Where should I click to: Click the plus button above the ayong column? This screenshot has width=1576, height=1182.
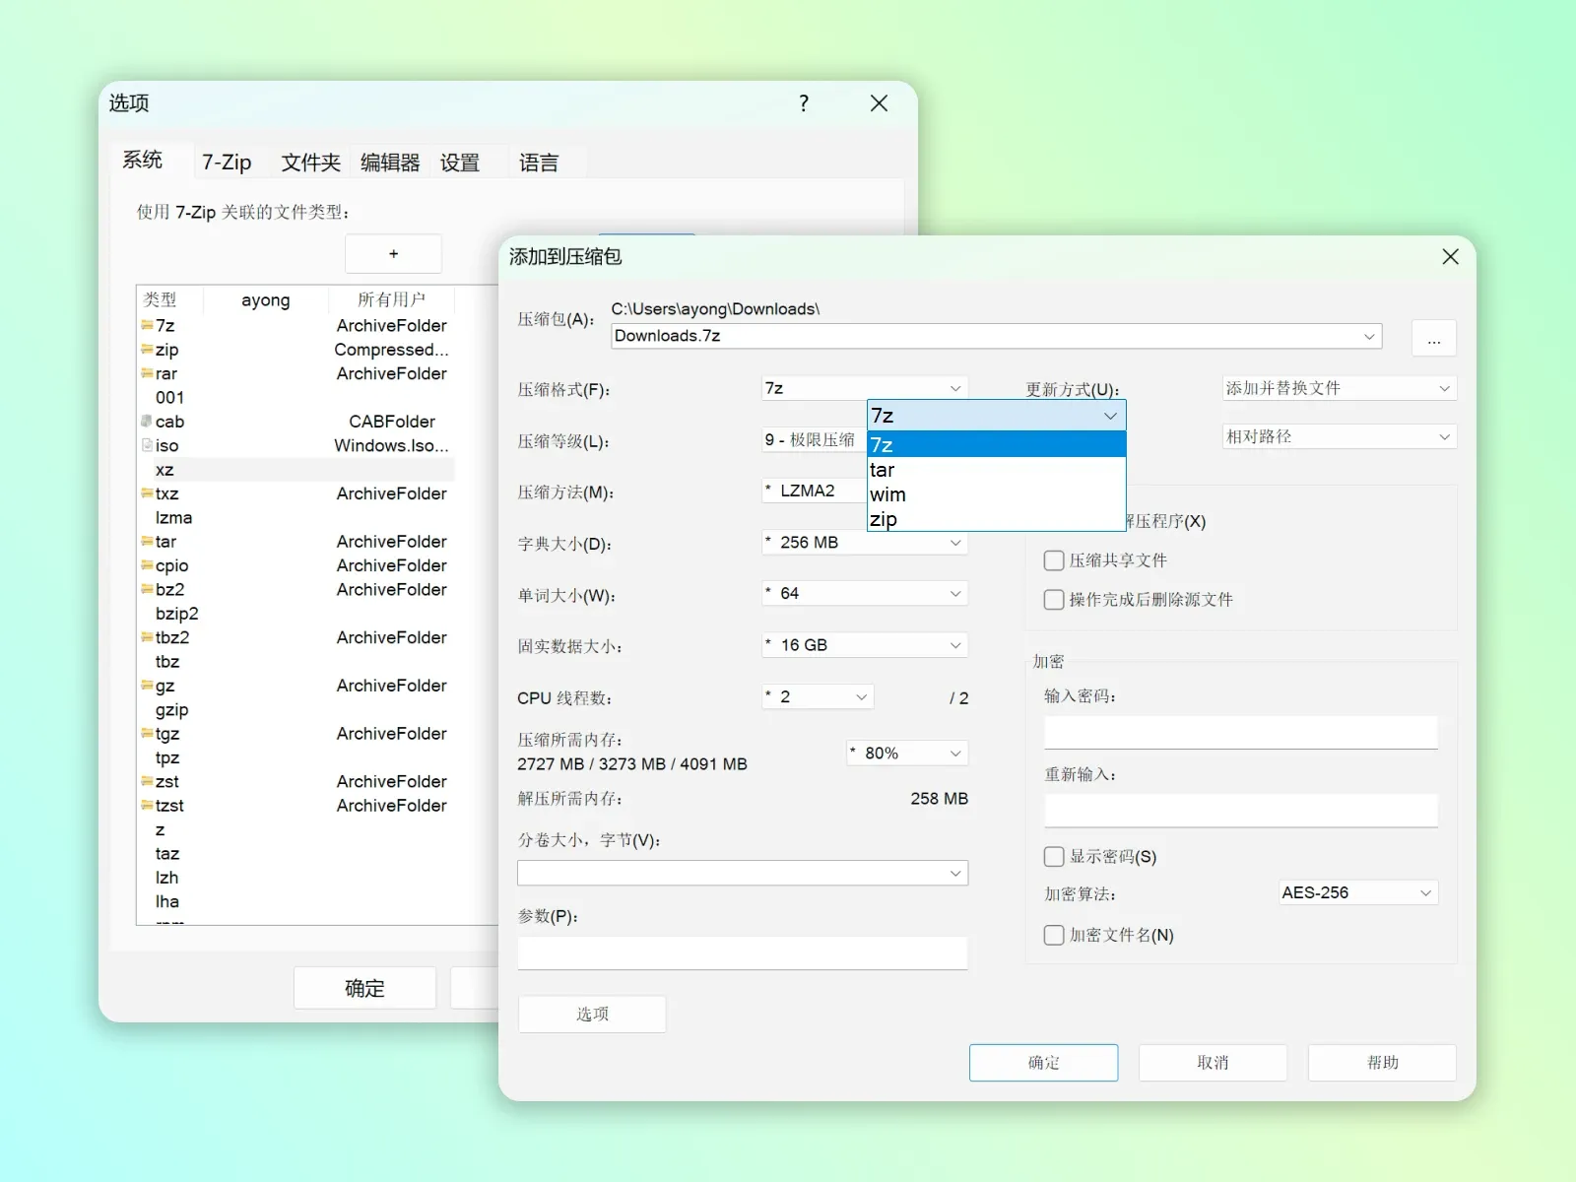[393, 254]
